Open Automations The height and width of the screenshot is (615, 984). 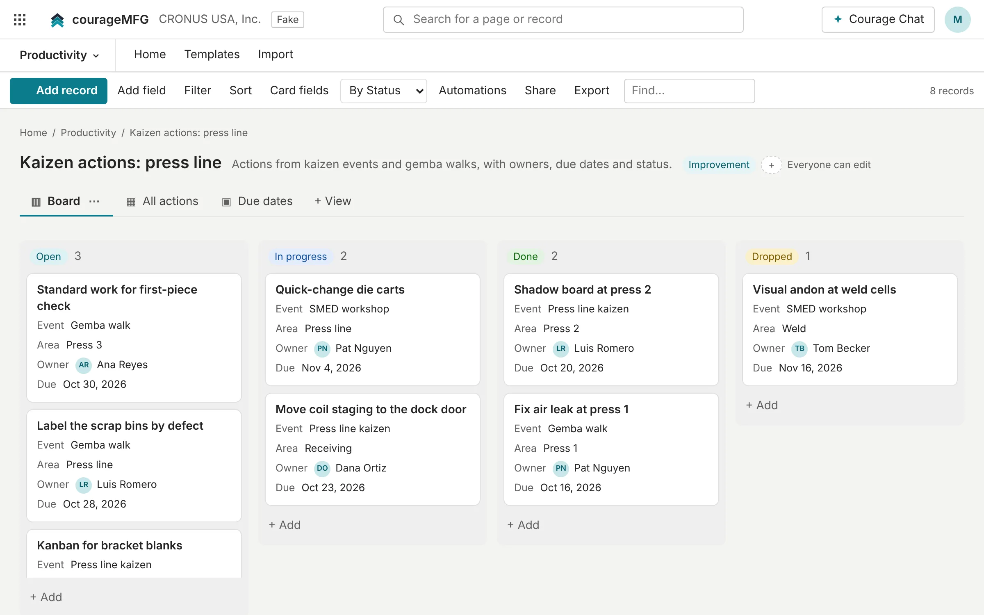472,91
